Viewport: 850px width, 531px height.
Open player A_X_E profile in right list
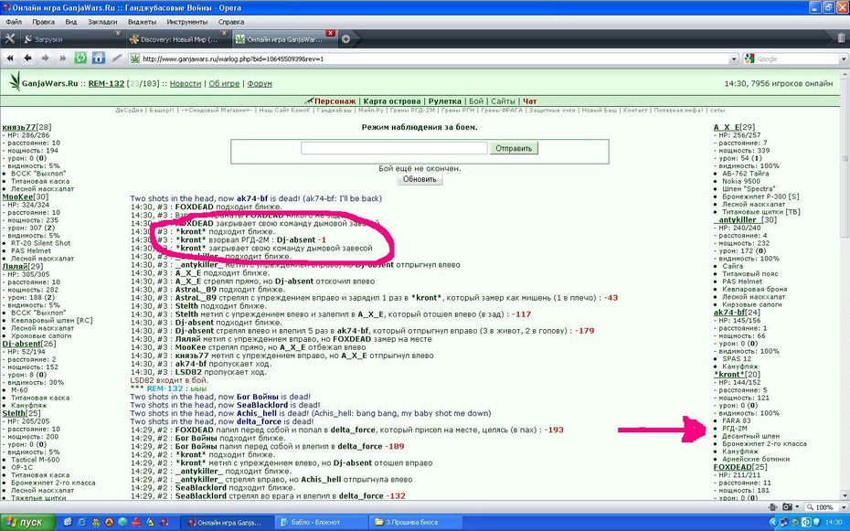[x=727, y=127]
